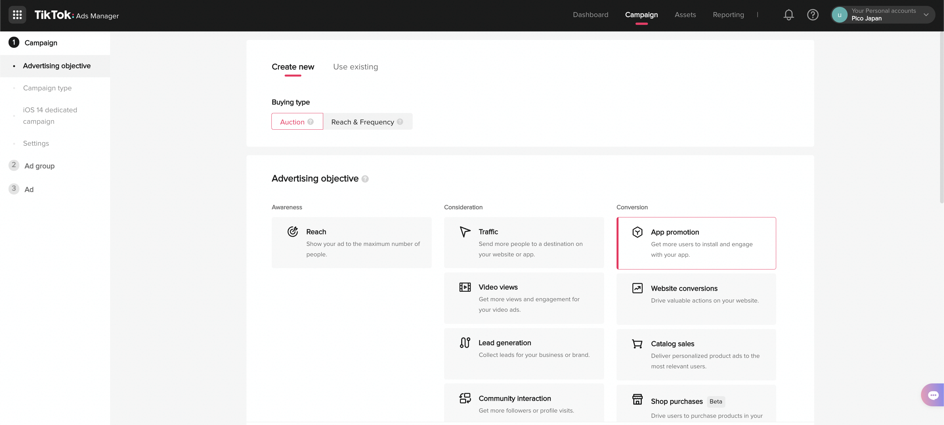Open Assets menu in top navigation
This screenshot has width=944, height=425.
(685, 14)
